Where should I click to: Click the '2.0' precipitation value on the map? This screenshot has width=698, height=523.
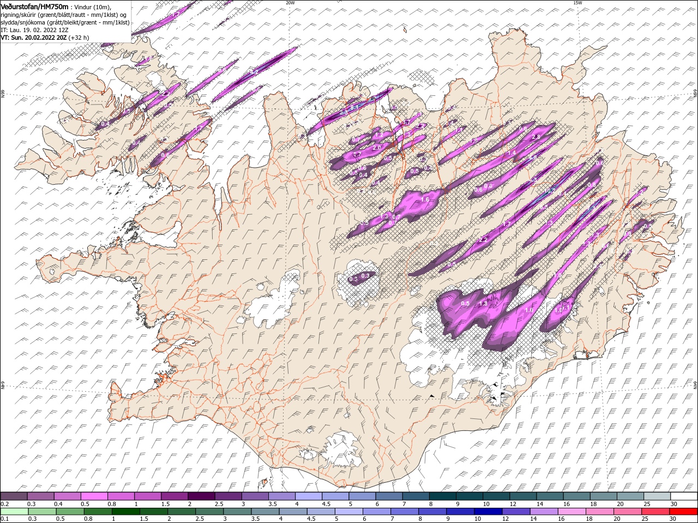(x=376, y=148)
